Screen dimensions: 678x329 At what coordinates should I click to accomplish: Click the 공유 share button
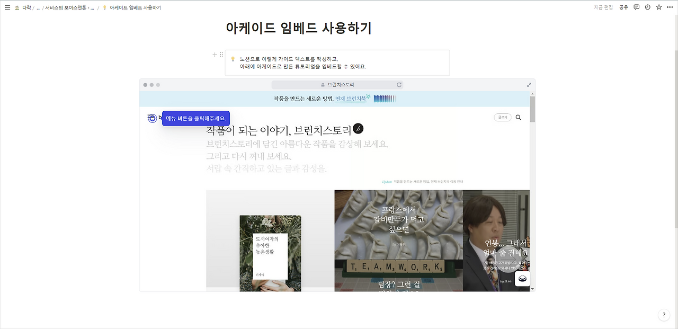[623, 7]
